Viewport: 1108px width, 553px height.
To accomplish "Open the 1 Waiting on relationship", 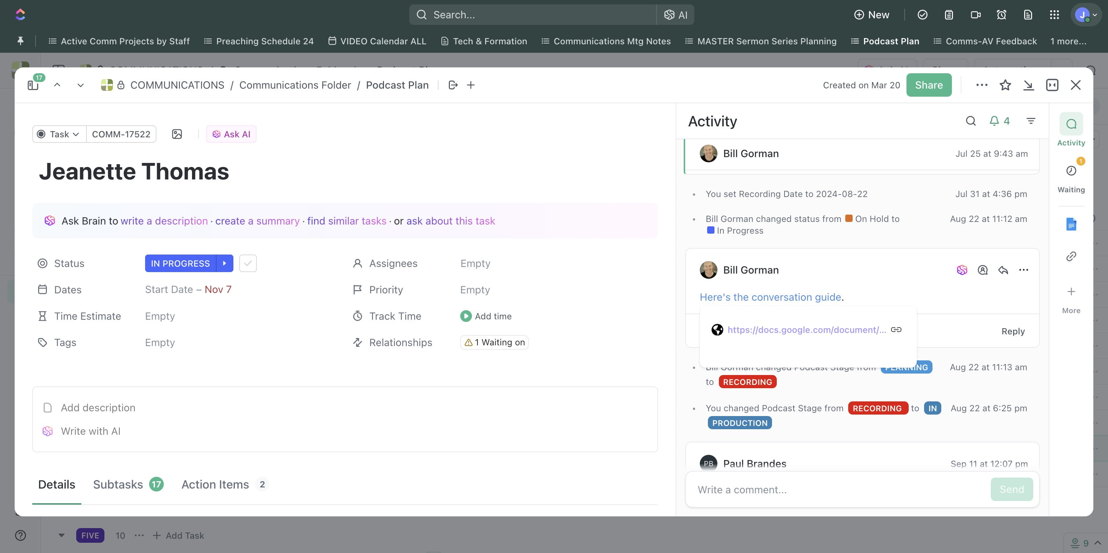I will tap(494, 342).
